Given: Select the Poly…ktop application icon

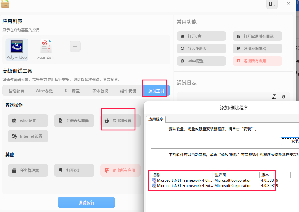Looking at the screenshot, I should point(17,50).
